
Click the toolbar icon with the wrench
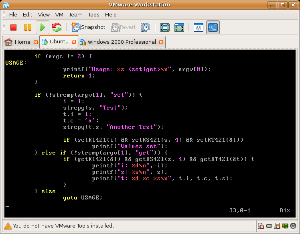[198, 27]
